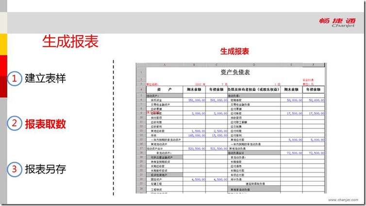366x206 pixels.
Task: Select row 17 header
Action: tap(141, 148)
